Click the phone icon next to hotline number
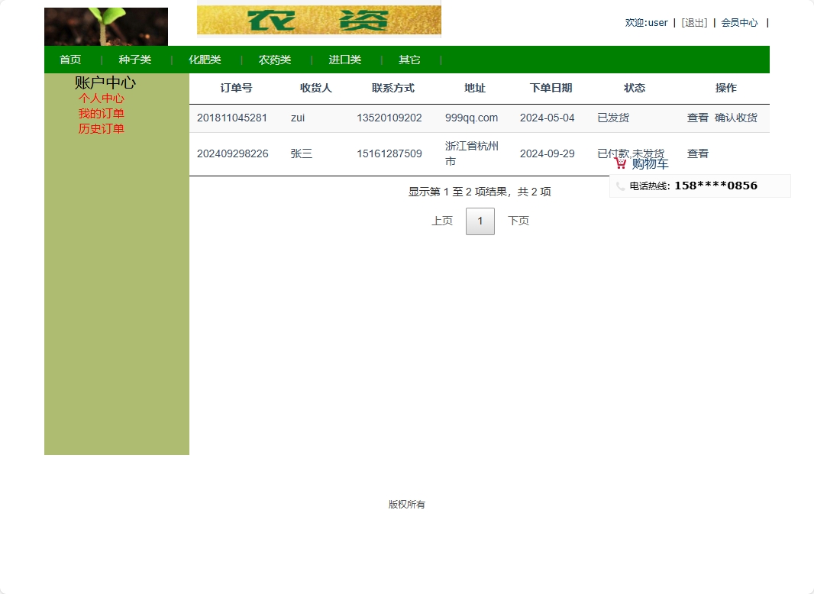This screenshot has height=594, width=814. click(620, 186)
